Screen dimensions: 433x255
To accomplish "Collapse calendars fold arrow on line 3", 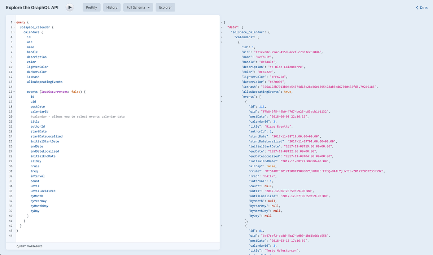I will tap(13, 32).
